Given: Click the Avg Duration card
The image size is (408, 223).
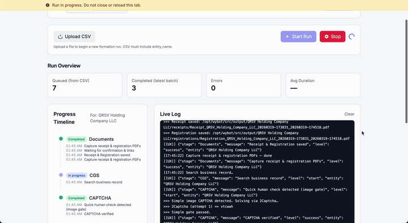Looking at the screenshot, I should 323,85.
